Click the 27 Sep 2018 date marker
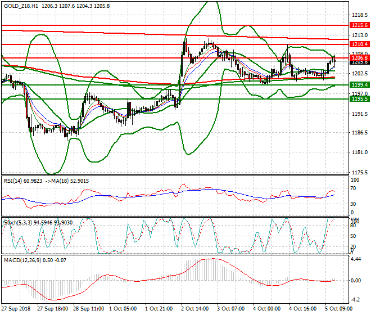Viewport: 371px width, 315px height. pos(16,309)
